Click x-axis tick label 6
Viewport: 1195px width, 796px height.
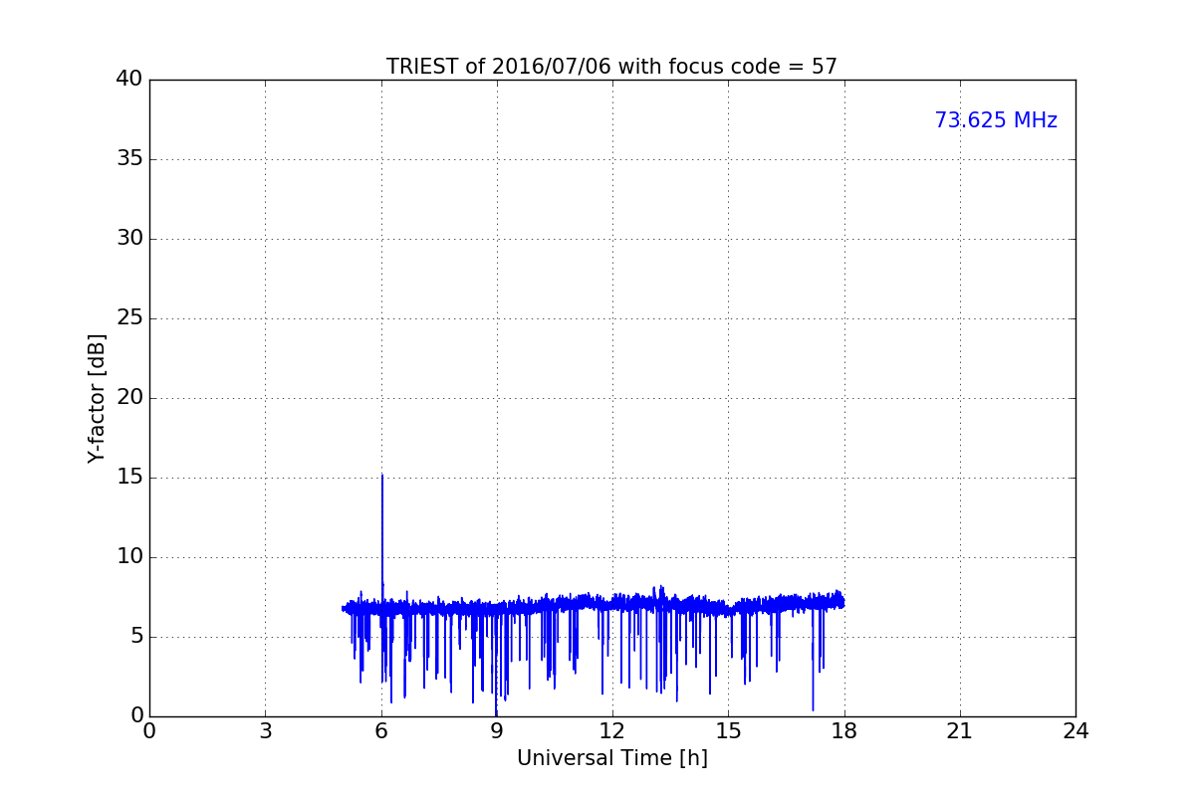click(x=380, y=731)
